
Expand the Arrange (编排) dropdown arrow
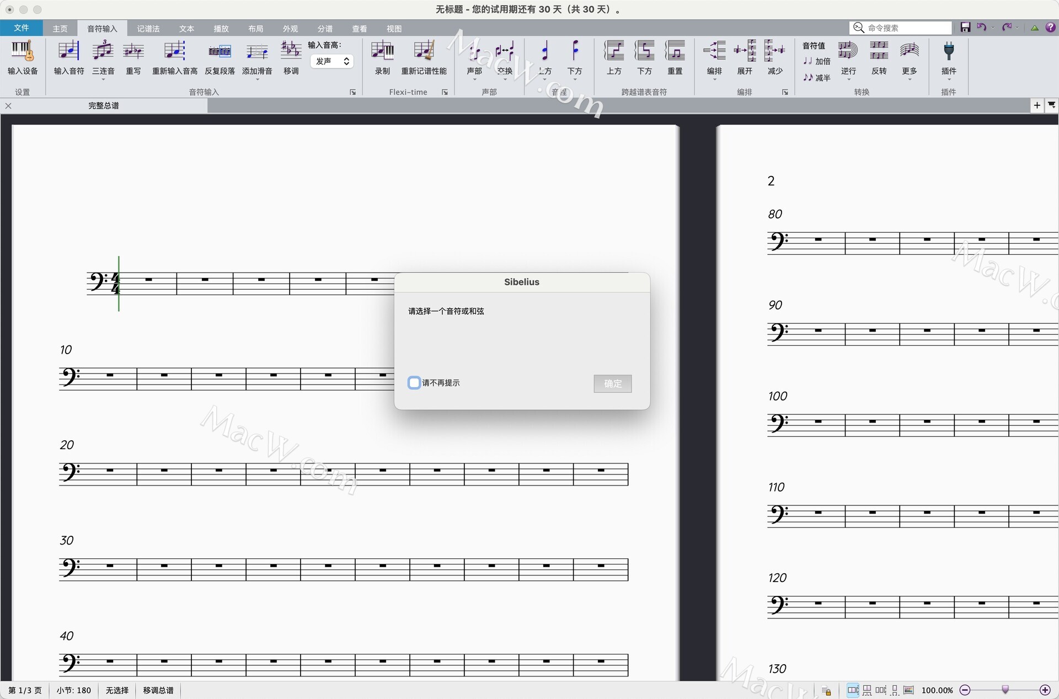[x=714, y=79]
